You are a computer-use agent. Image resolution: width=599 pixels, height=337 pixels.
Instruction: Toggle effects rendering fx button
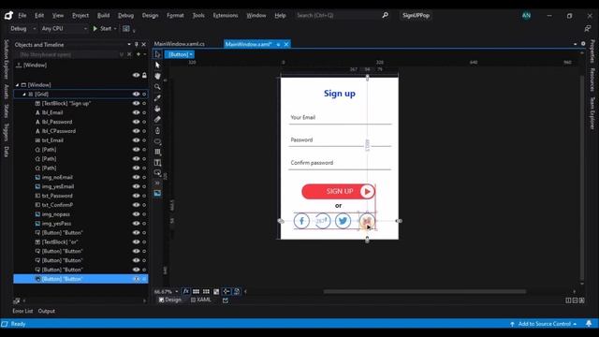185,291
